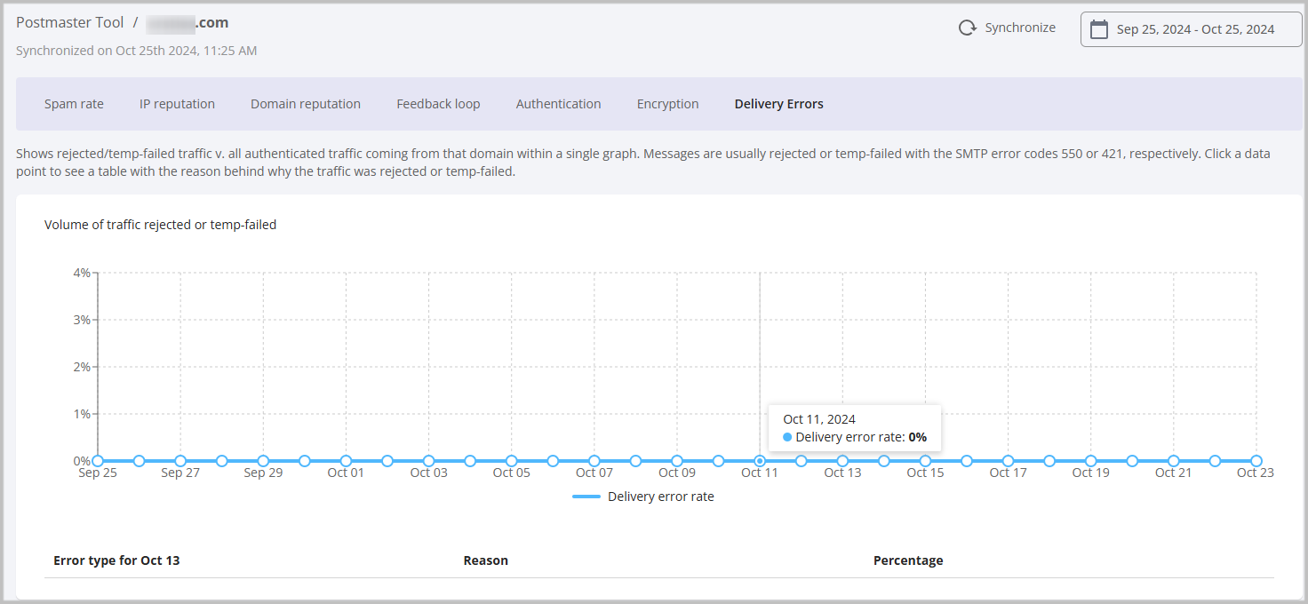This screenshot has height=604, width=1308.
Task: Select the Oct 13 data point on chart
Action: click(x=842, y=461)
